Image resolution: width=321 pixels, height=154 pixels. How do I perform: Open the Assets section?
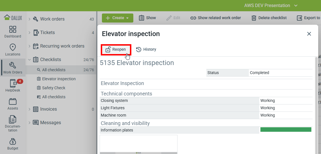13,104
